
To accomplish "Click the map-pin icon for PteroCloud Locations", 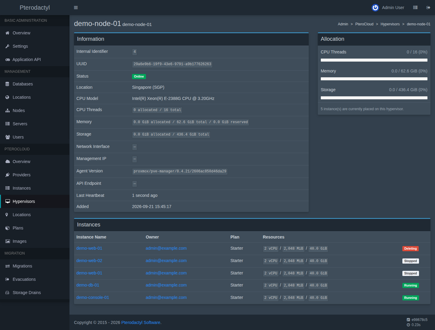I will (7, 215).
